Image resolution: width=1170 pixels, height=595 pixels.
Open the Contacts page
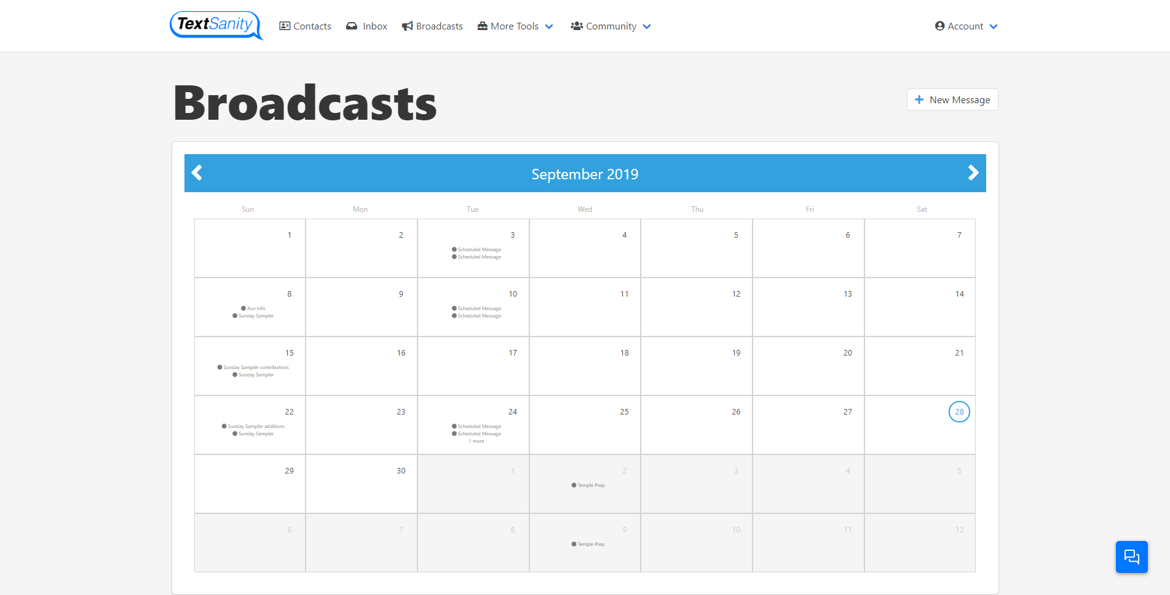point(305,26)
